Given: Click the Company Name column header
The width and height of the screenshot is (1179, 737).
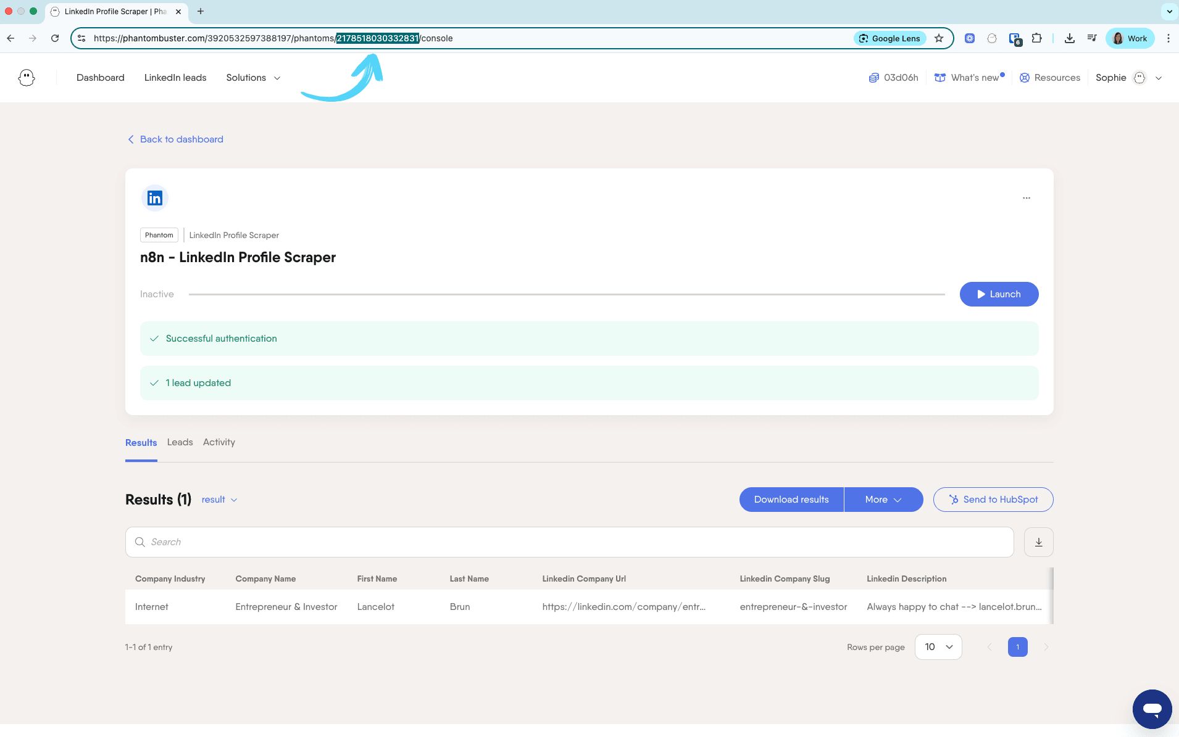Looking at the screenshot, I should [x=265, y=578].
